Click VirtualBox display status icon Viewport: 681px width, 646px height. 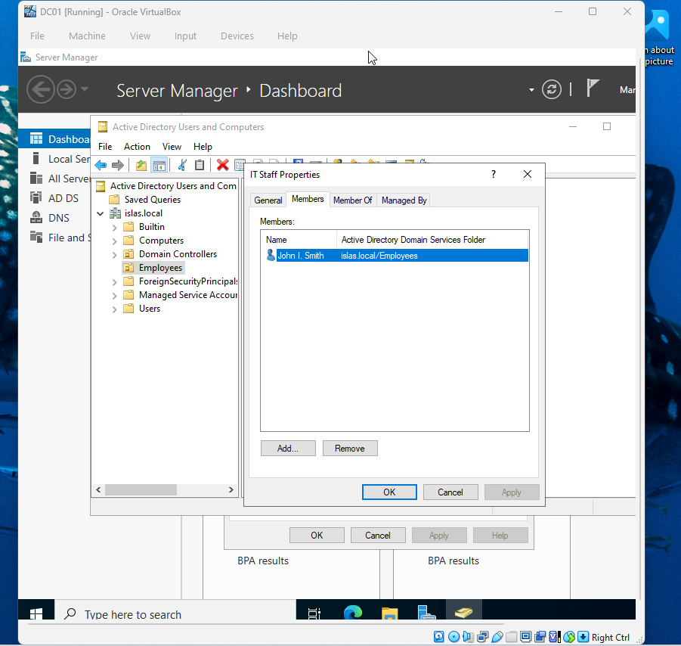(525, 637)
